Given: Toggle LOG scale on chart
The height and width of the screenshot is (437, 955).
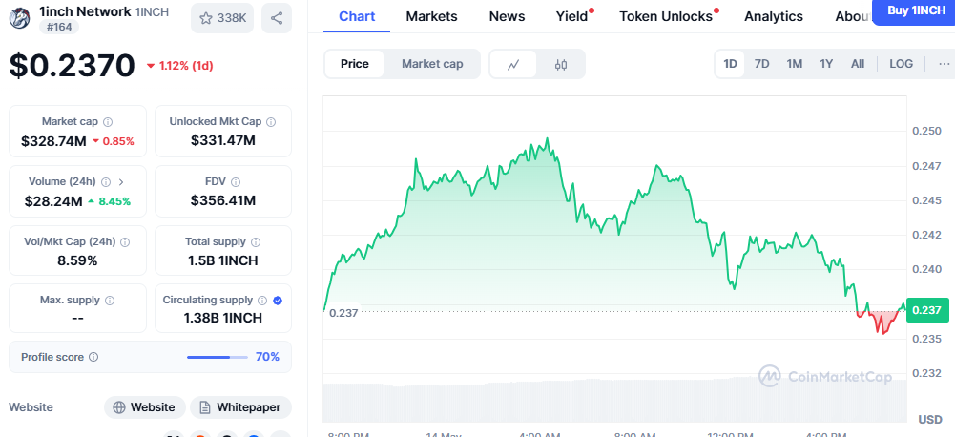Looking at the screenshot, I should pos(901,63).
